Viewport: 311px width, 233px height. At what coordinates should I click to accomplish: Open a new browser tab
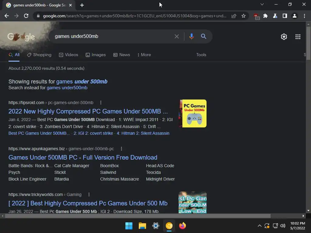82,5
